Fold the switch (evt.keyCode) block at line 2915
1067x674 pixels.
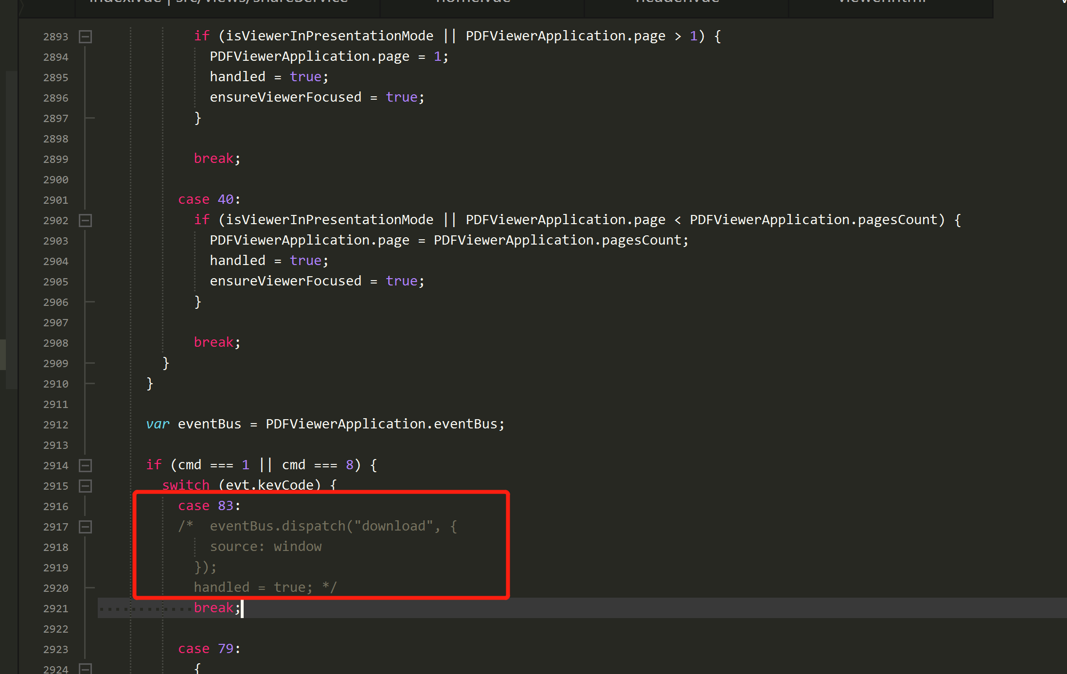tap(86, 486)
